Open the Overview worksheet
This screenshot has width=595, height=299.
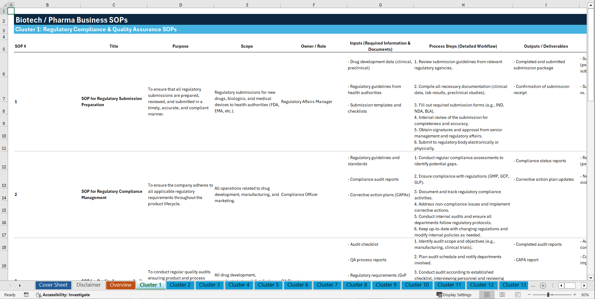coord(120,285)
